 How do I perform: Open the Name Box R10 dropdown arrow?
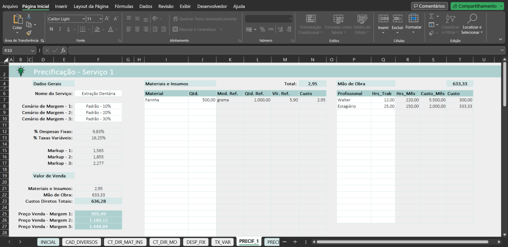[32, 50]
